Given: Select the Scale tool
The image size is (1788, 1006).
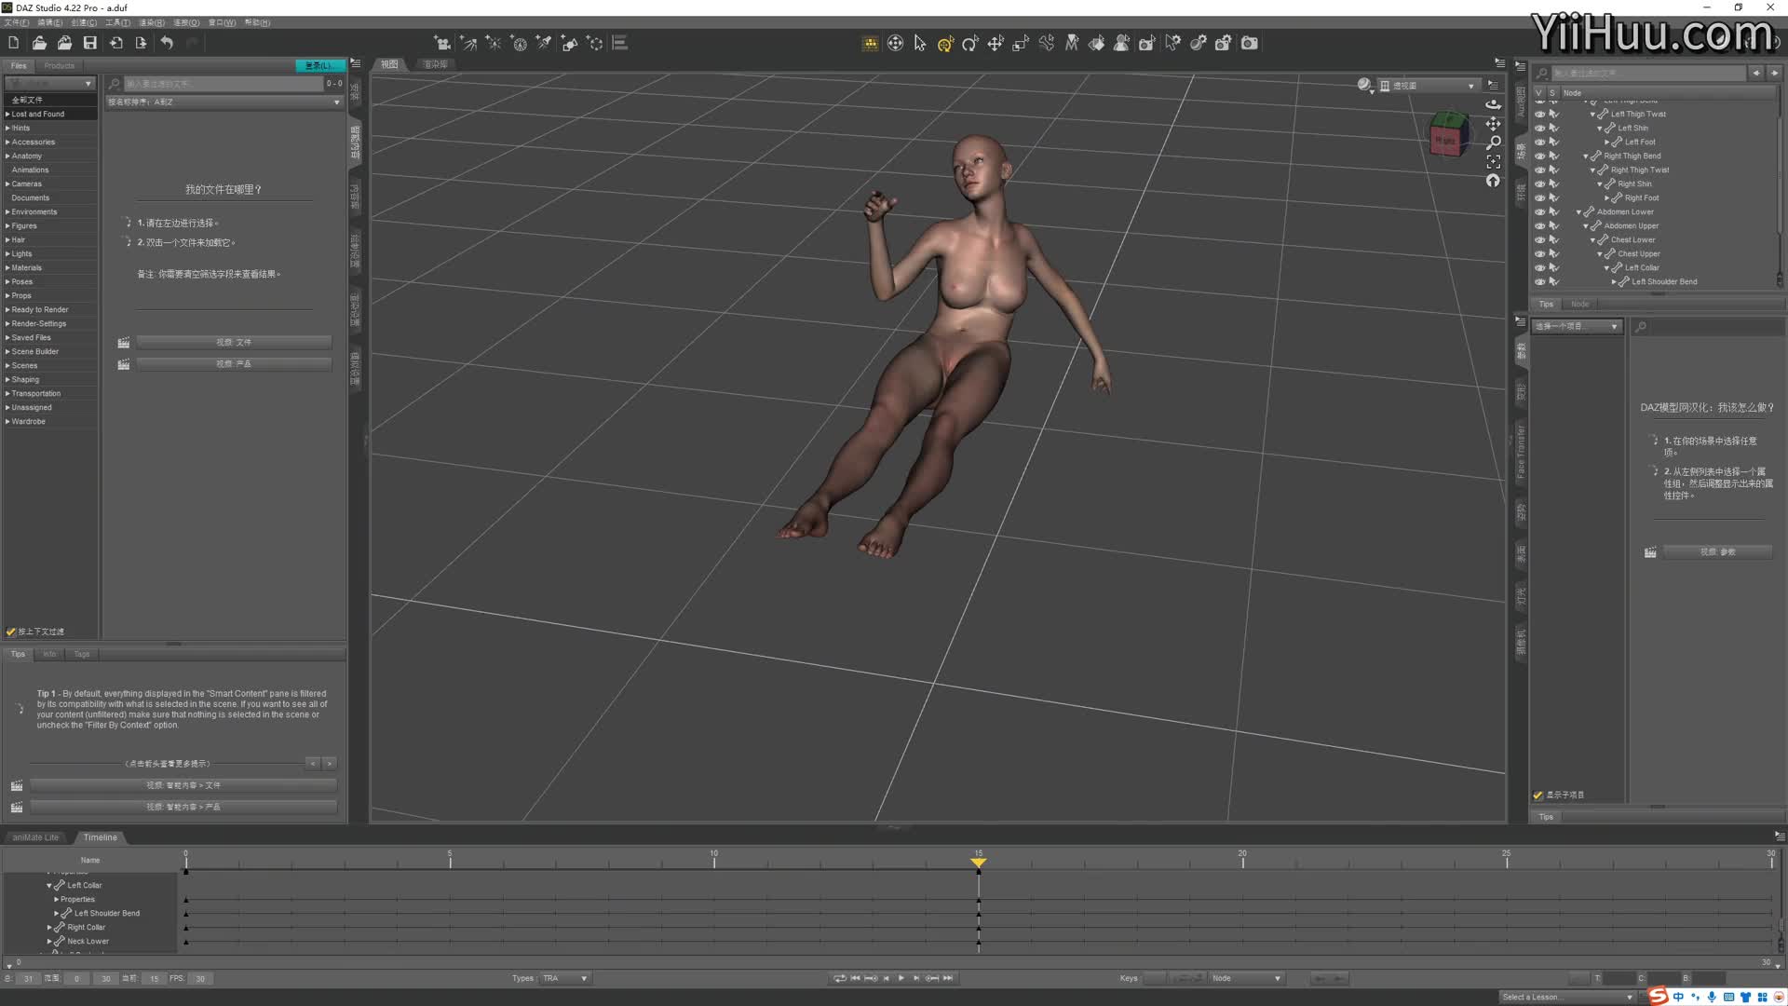Looking at the screenshot, I should (x=1021, y=43).
